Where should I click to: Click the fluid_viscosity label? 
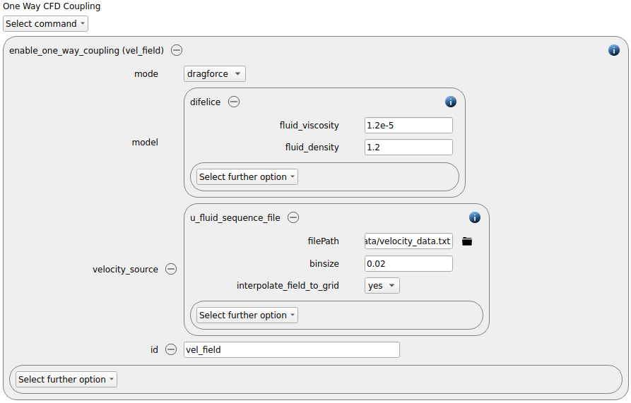[309, 126]
